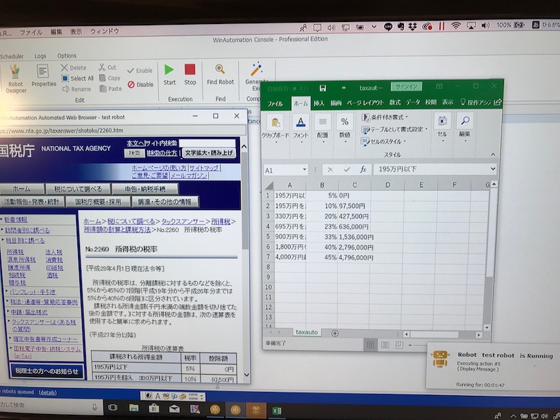Click the Excel zoom slider minus
Viewport: 560px width, 420px height.
(x=410, y=345)
